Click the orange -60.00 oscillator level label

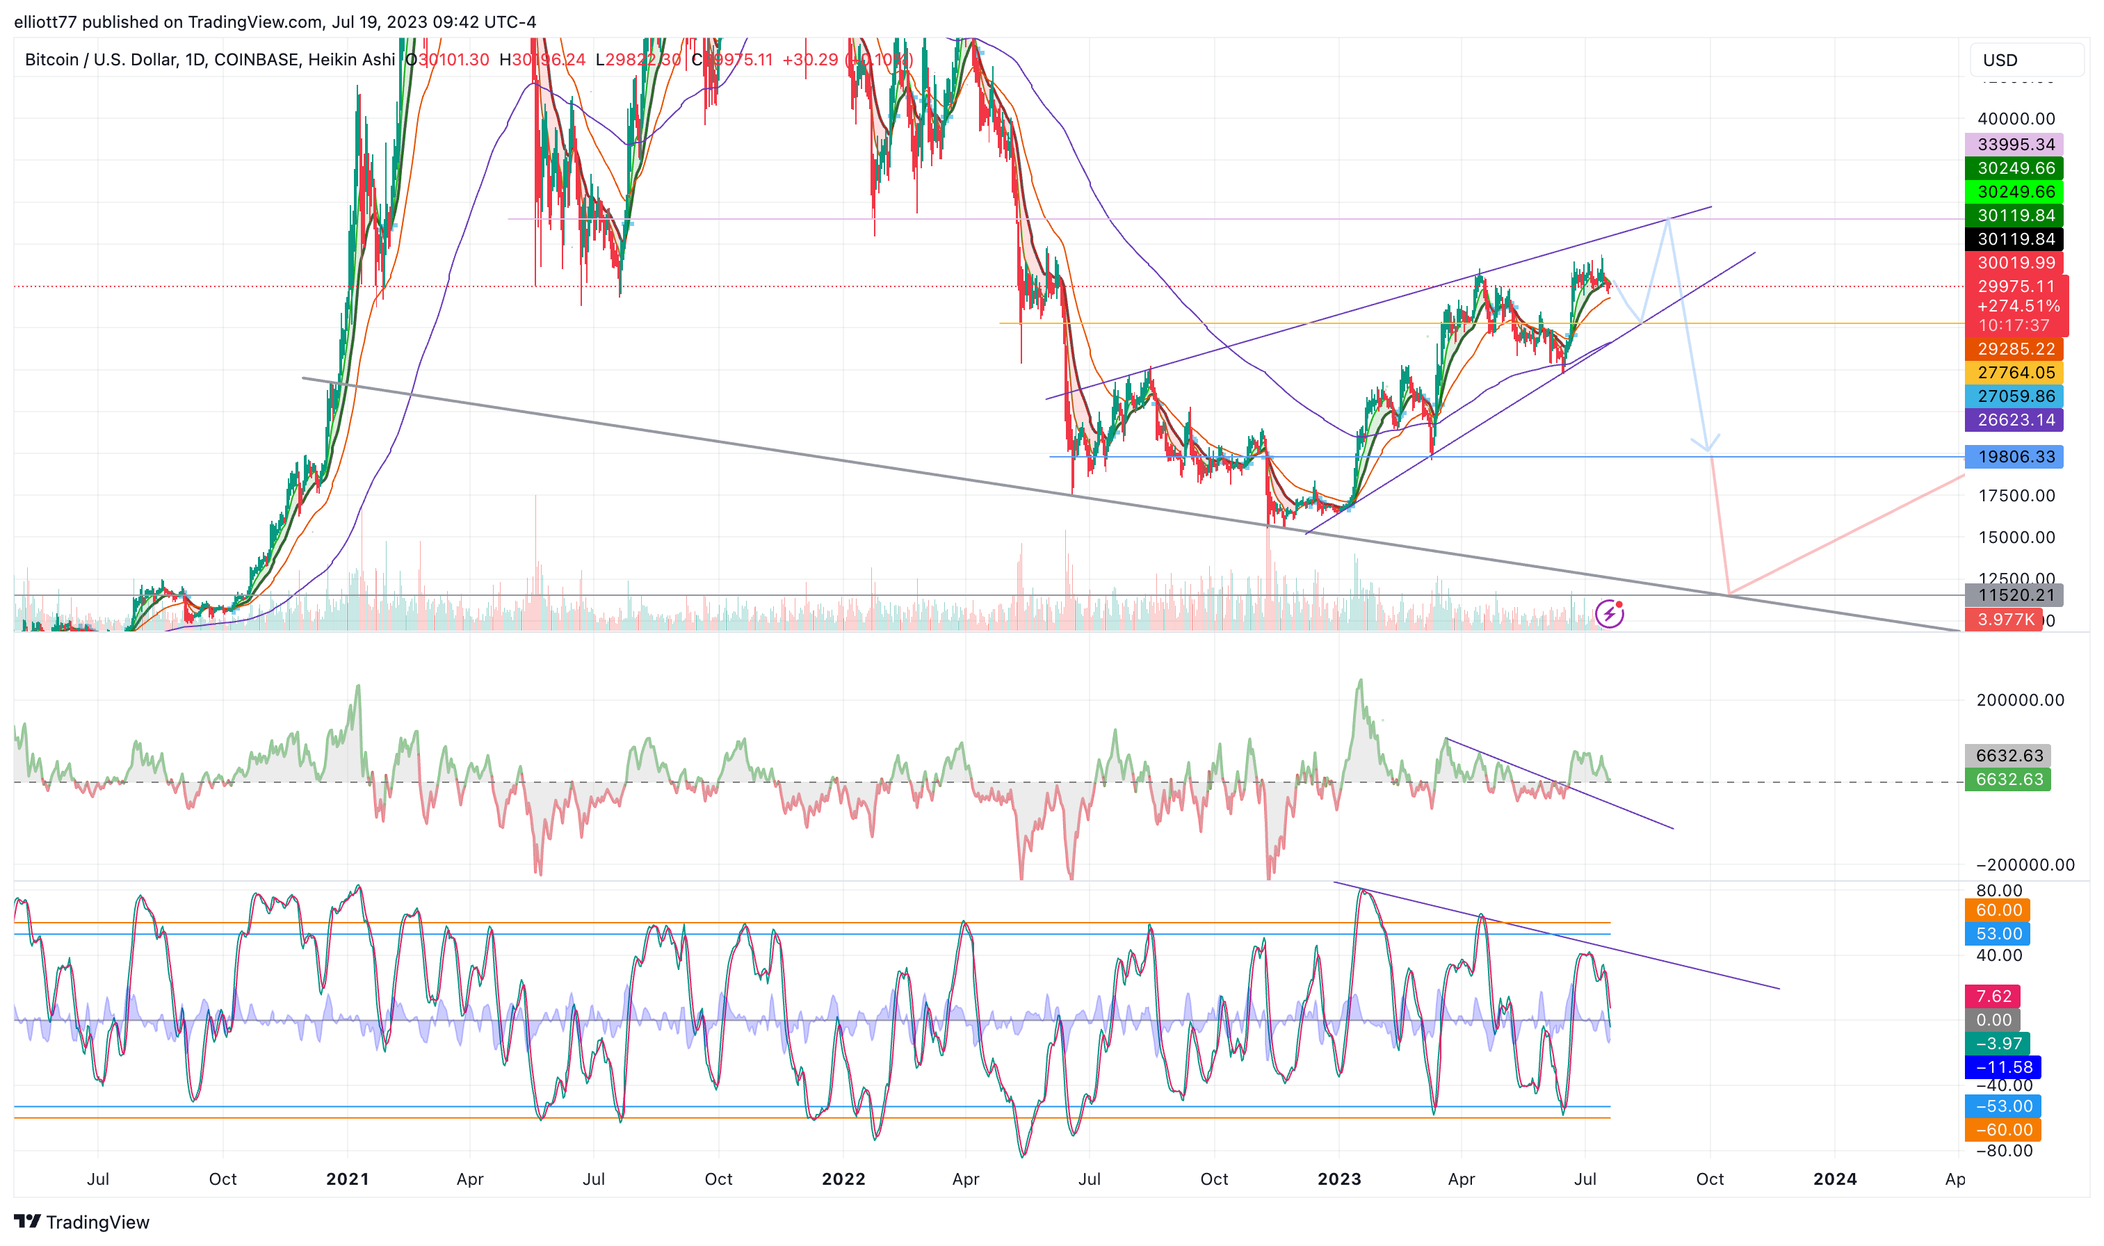[x=2002, y=1130]
